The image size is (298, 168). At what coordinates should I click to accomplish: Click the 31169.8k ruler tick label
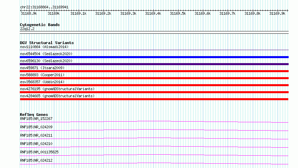click(252, 13)
